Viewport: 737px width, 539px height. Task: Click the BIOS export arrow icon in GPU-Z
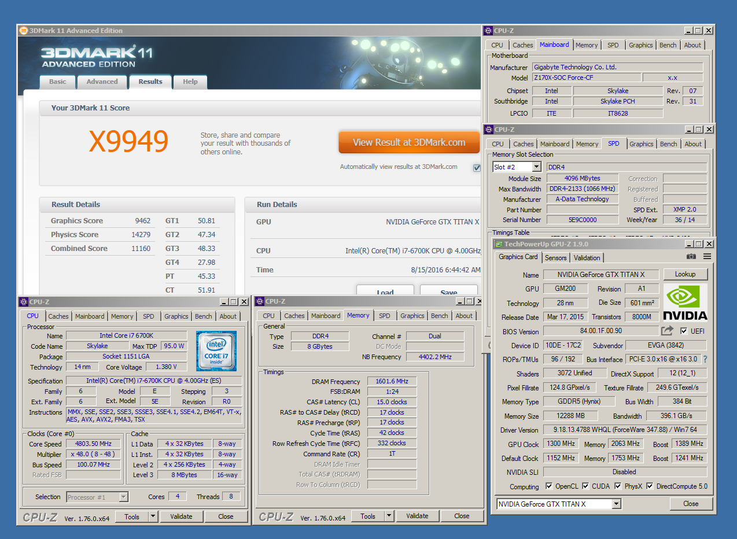[x=667, y=331]
